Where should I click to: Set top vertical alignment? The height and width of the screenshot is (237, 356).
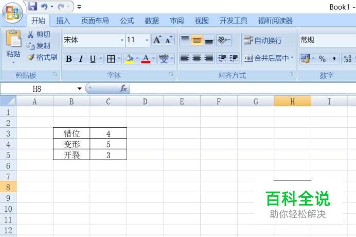185,40
